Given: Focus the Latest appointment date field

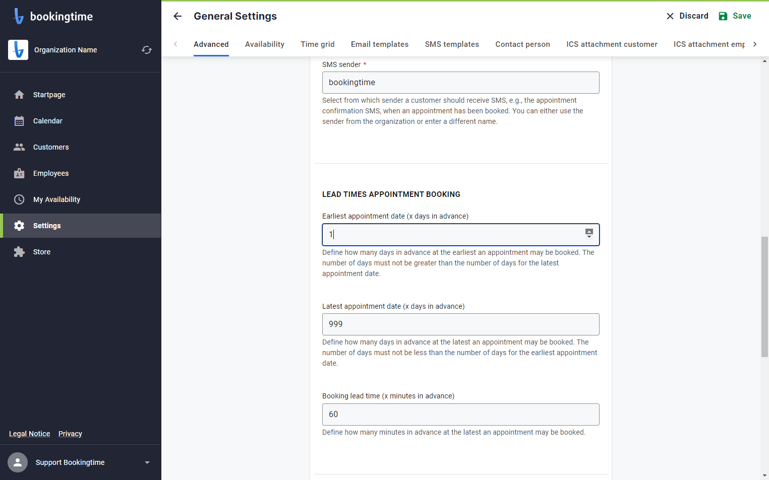Looking at the screenshot, I should (461, 324).
